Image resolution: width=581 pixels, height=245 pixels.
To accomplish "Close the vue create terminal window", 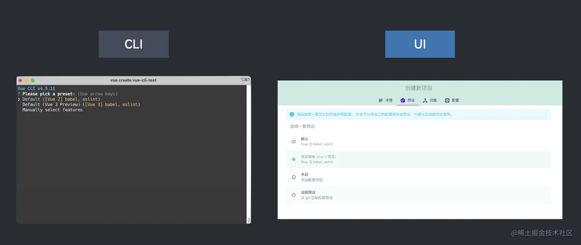I will pos(20,80).
